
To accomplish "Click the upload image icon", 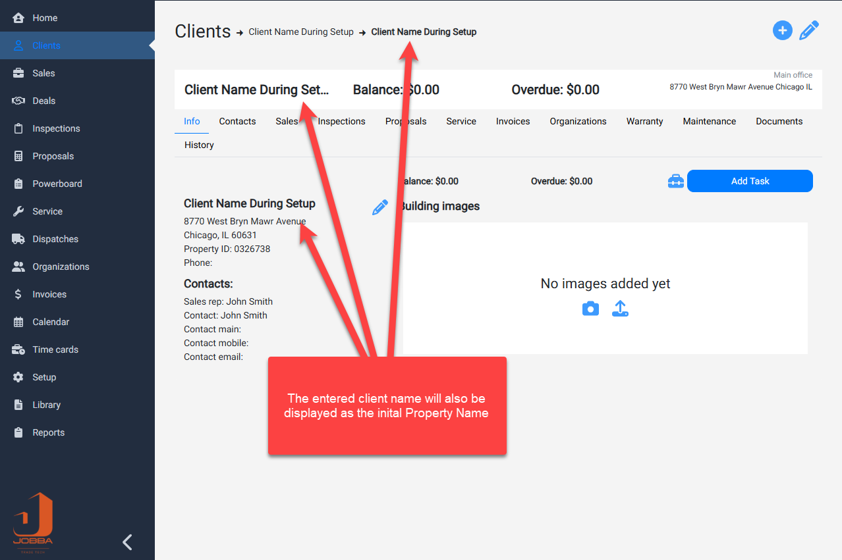I will coord(620,309).
